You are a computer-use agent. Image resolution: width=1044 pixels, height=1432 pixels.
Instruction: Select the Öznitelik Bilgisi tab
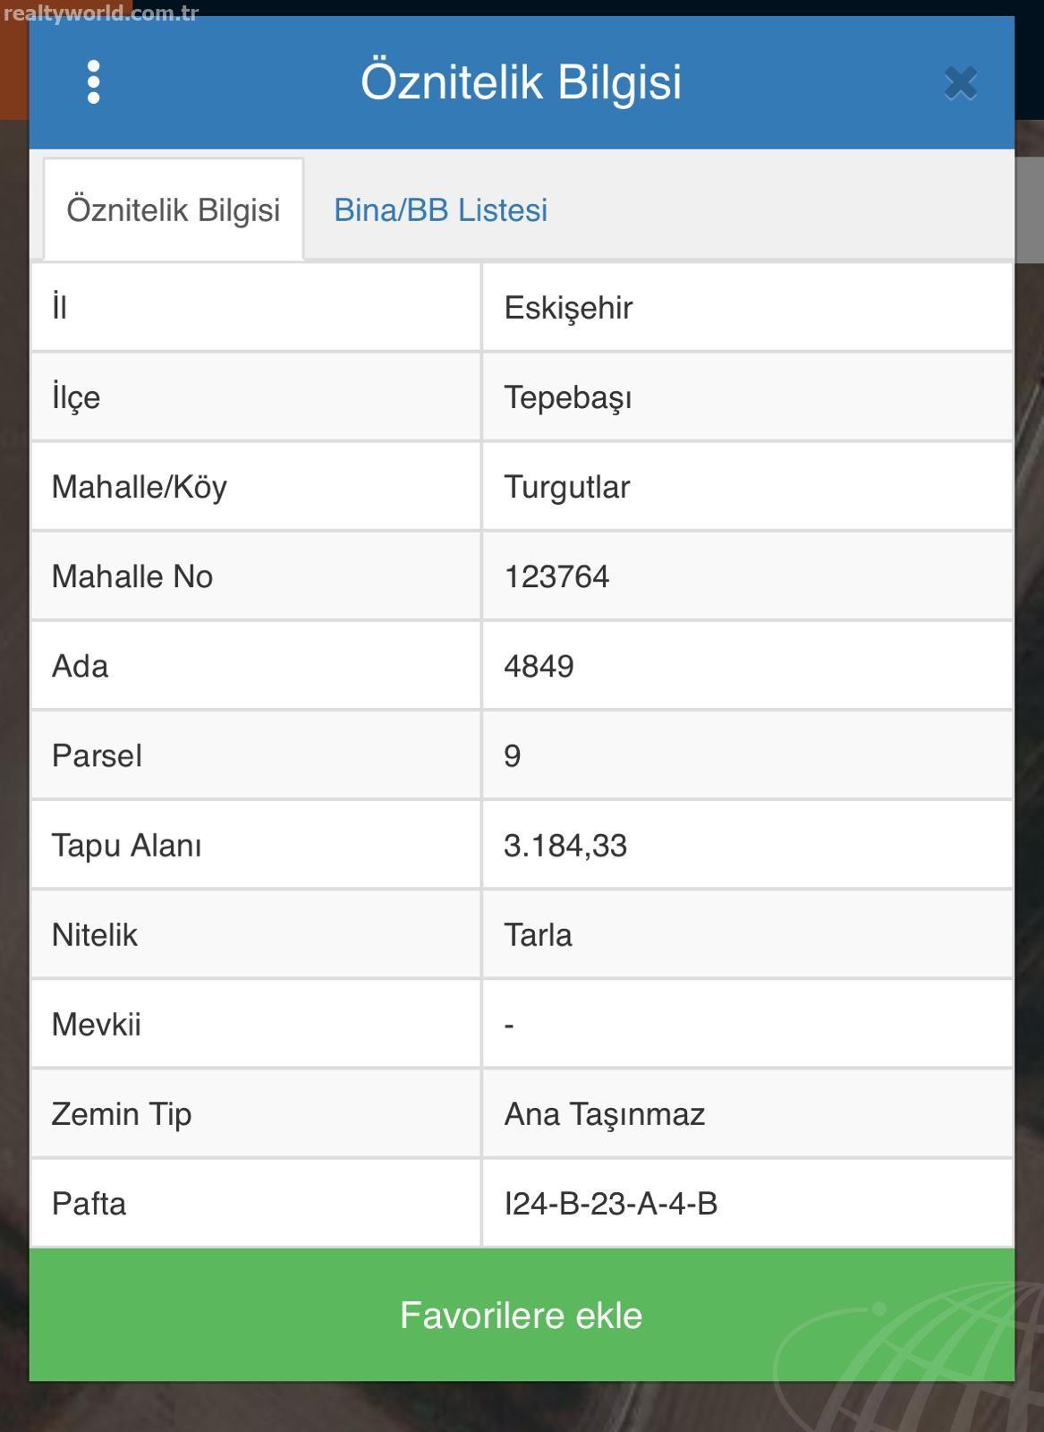[x=174, y=210]
